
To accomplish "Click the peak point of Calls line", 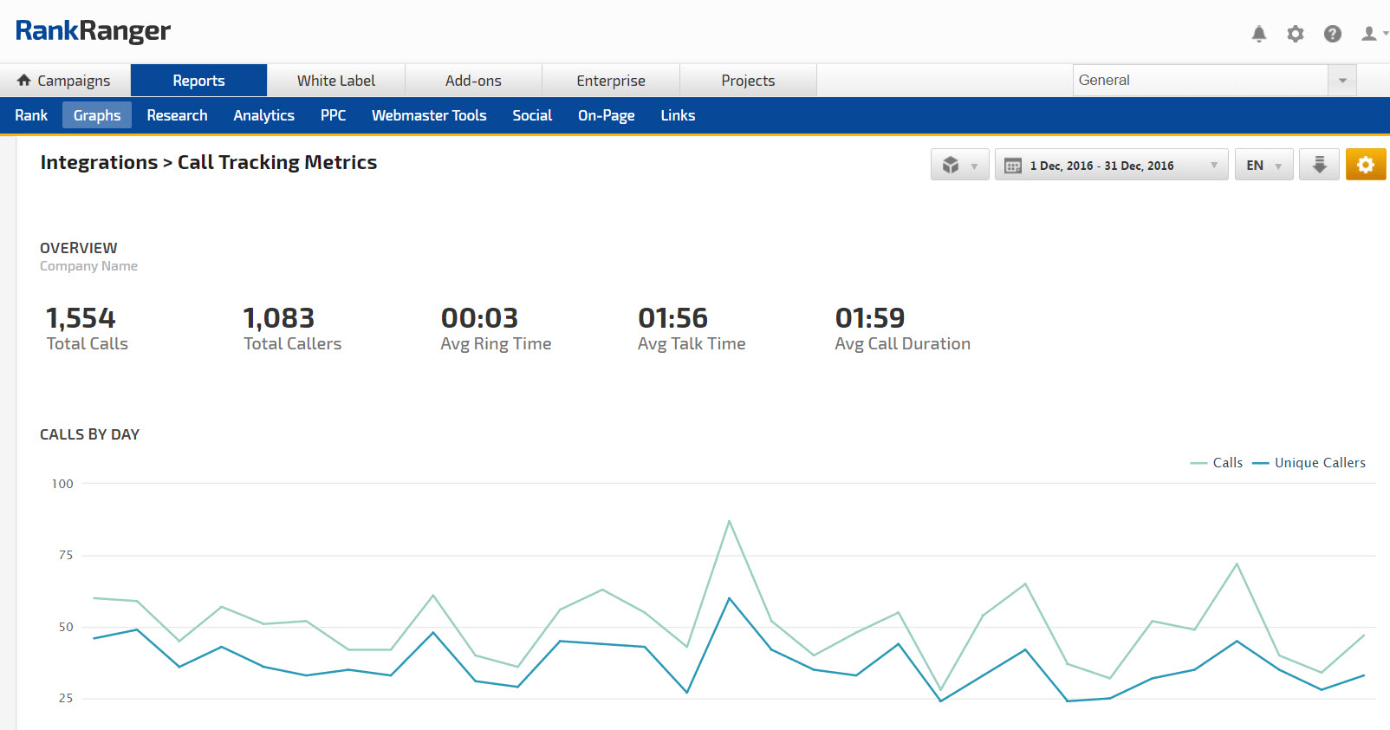I will 729,521.
